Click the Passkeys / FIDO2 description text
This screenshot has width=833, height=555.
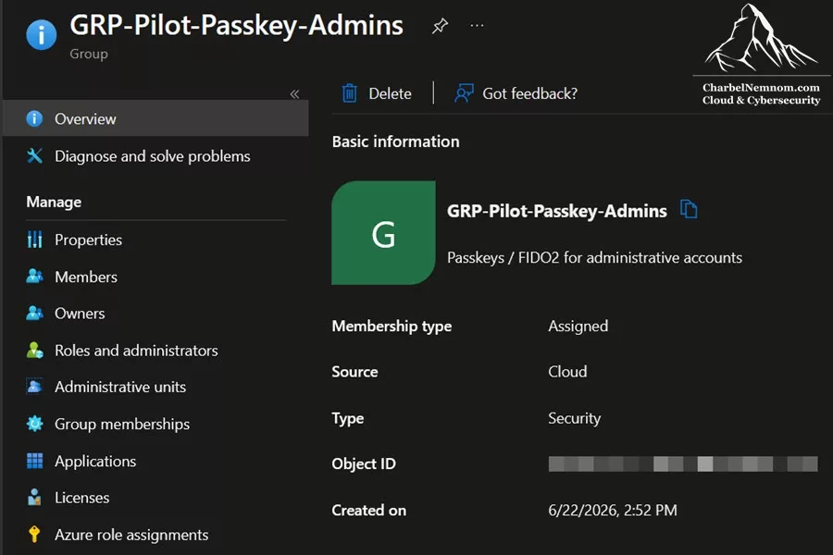click(x=594, y=258)
